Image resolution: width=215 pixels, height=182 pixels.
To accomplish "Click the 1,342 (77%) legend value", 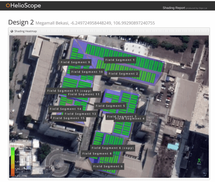I will point(21,169).
